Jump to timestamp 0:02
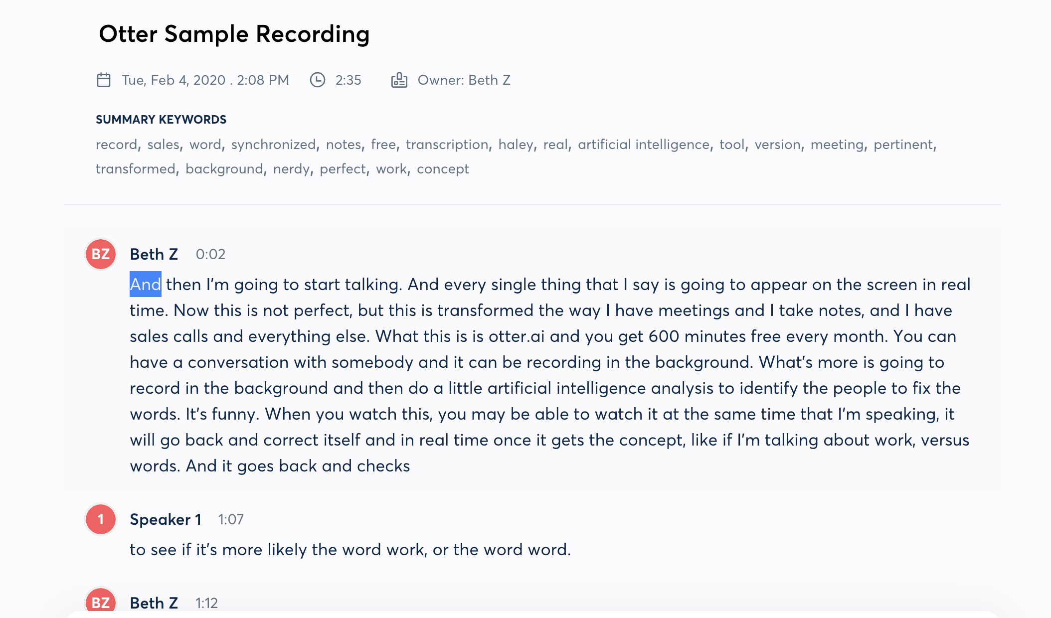 point(210,254)
